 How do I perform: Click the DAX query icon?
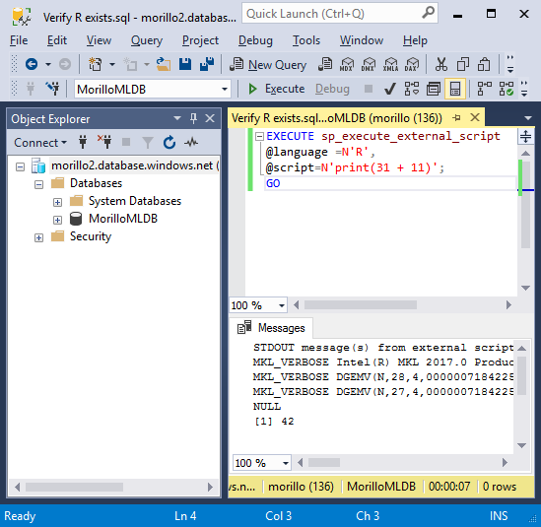click(412, 64)
